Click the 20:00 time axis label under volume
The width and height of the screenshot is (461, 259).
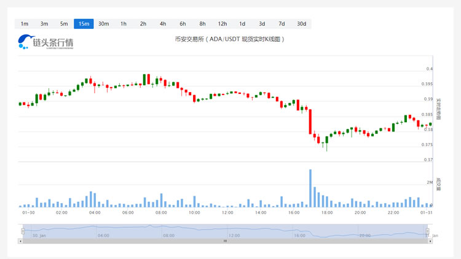coord(360,212)
